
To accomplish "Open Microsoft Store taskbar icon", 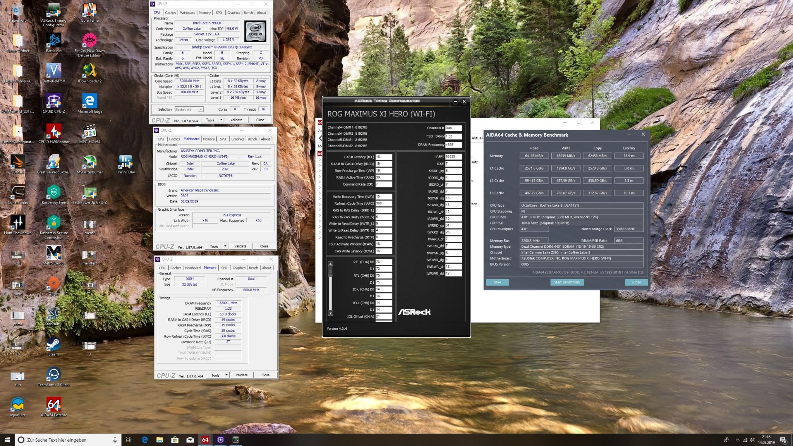I will coord(175,440).
